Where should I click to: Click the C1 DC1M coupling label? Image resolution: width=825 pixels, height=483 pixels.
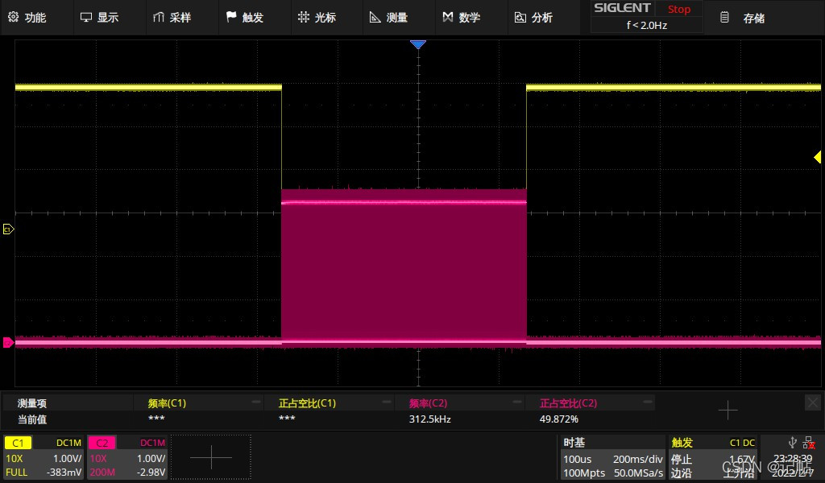(69, 443)
